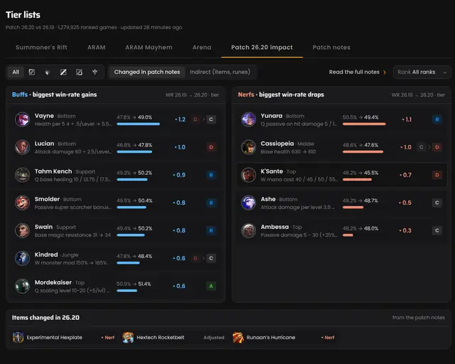455x364 pixels.
Task: Click Ashe's 49.2% to 48.7% win rate
Action: tap(360, 200)
